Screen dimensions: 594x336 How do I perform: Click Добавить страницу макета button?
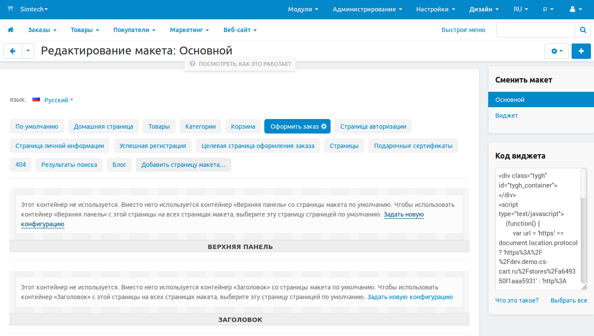coord(183,165)
